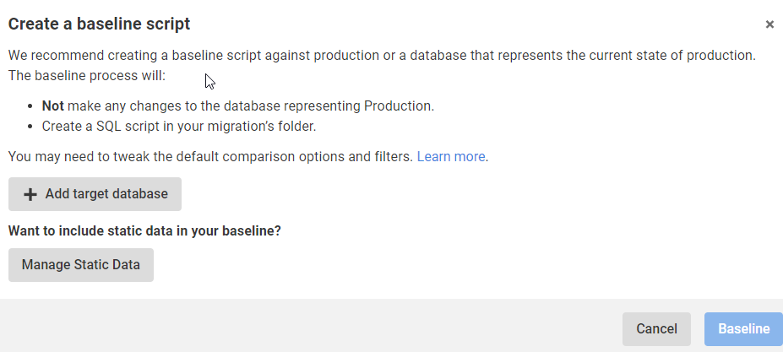783x352 pixels.
Task: Click the plus icon beside Add target database
Action: tap(30, 194)
